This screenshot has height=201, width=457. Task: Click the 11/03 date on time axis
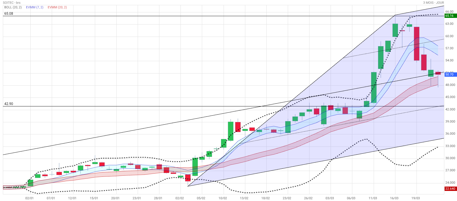[373, 198]
